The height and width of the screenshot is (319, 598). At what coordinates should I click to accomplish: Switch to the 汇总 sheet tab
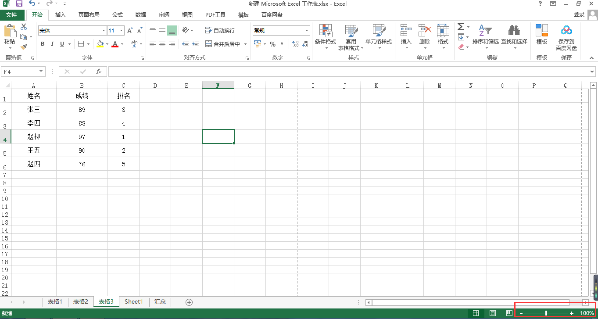[x=160, y=302]
